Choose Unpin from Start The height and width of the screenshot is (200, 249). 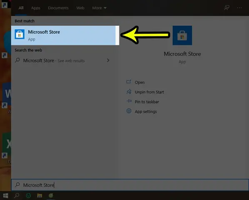point(149,92)
